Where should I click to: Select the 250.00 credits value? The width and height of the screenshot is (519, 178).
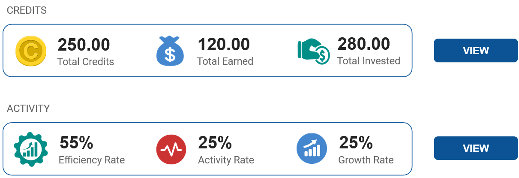[84, 45]
